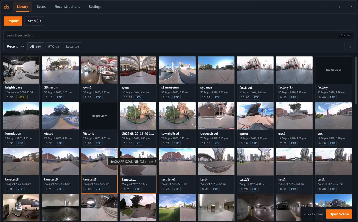Switch to the Library tab

coord(23,7)
